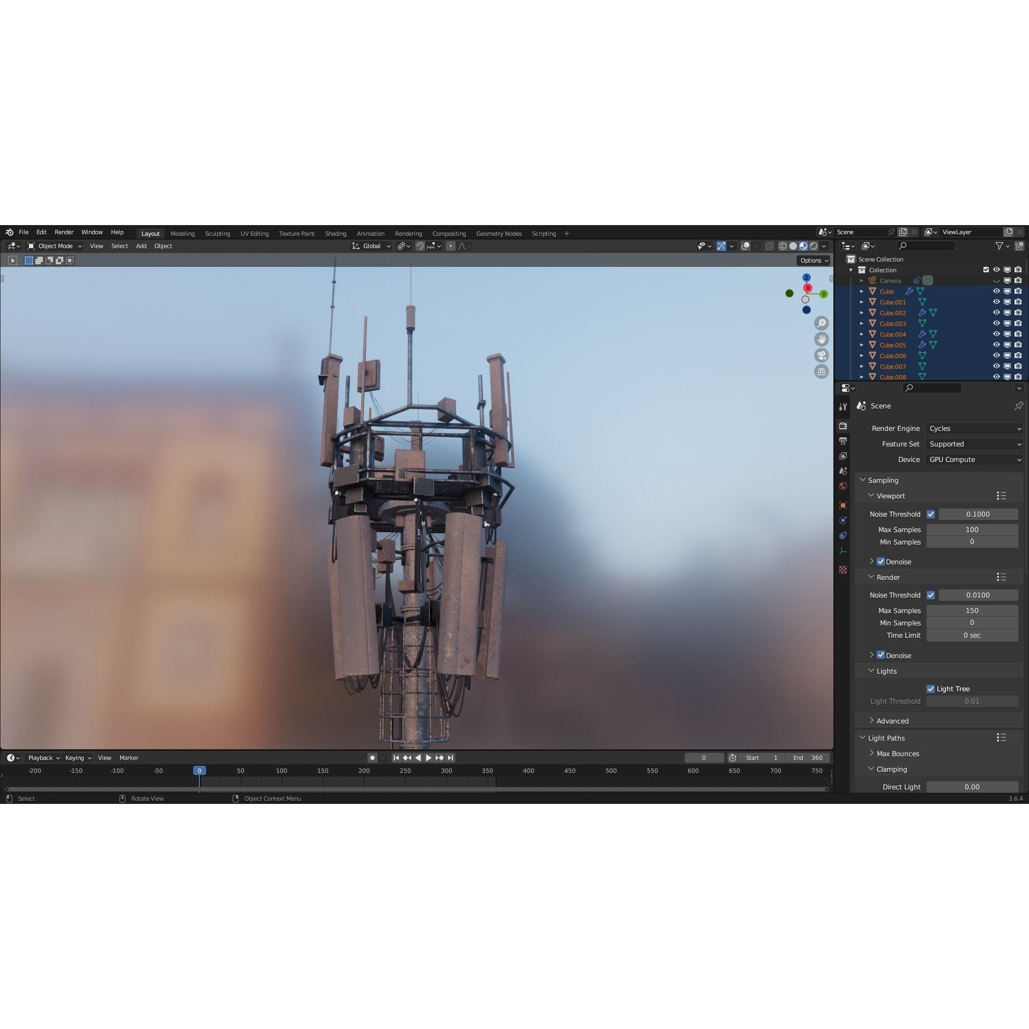Open the Render Engine dropdown
1029x1029 pixels.
point(973,428)
